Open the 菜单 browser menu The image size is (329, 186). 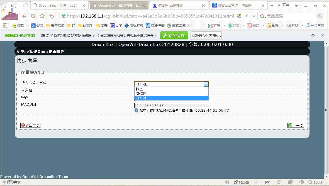(x=285, y=5)
